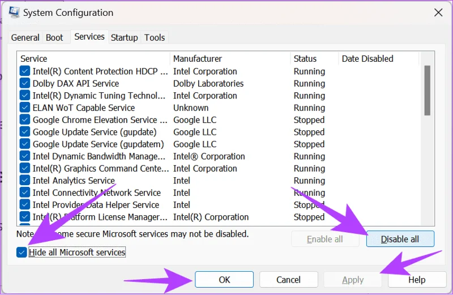
Task: Switch to the General tab
Action: pyautogui.click(x=25, y=37)
